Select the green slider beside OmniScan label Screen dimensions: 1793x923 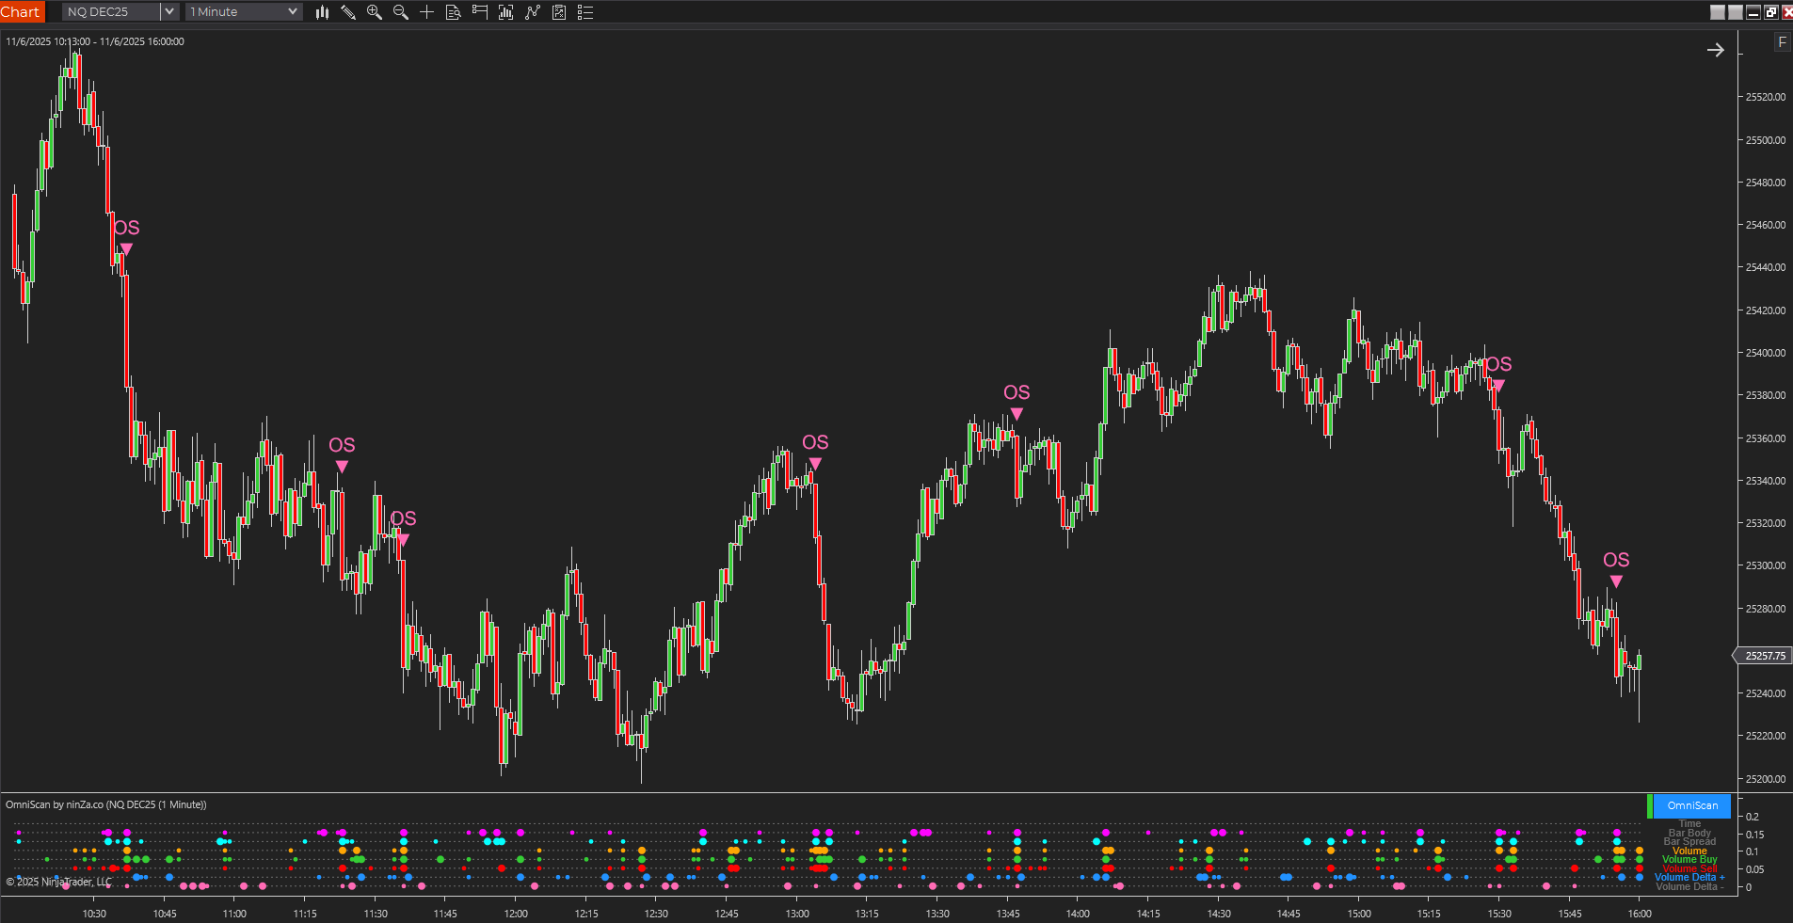point(1650,806)
